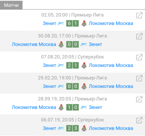Open external link for 02.05 Премьер-Лига match
The width and height of the screenshot is (145, 136).
(x=139, y=15)
